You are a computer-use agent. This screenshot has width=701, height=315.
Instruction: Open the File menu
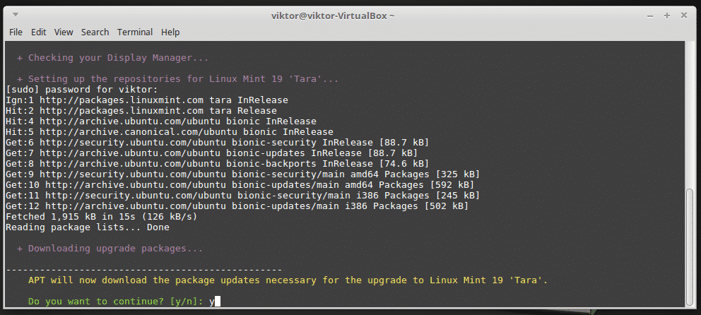[x=16, y=32]
